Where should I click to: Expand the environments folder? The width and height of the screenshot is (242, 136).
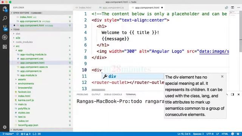[x=26, y=83]
